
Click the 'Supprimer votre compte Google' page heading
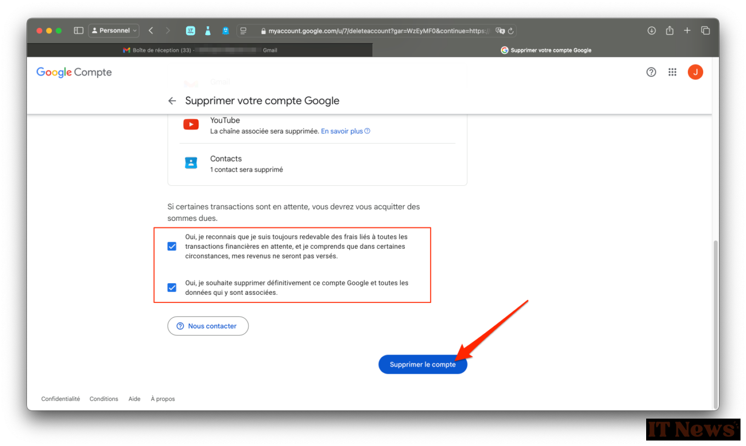click(x=262, y=101)
